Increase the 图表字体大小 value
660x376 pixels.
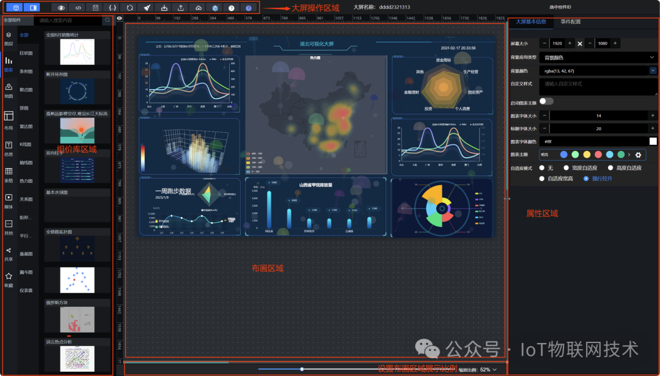(653, 116)
